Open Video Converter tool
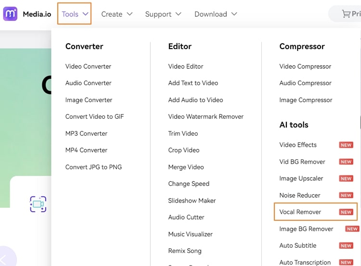The width and height of the screenshot is (361, 266). [88, 66]
